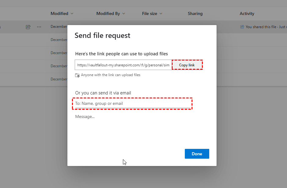Screen dimensions: 287x188
Task: Click the share icon in the first row
Action: pyautogui.click(x=28, y=27)
